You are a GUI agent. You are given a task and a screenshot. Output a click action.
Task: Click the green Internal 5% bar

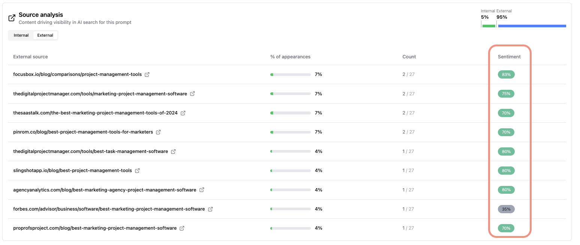pyautogui.click(x=489, y=26)
